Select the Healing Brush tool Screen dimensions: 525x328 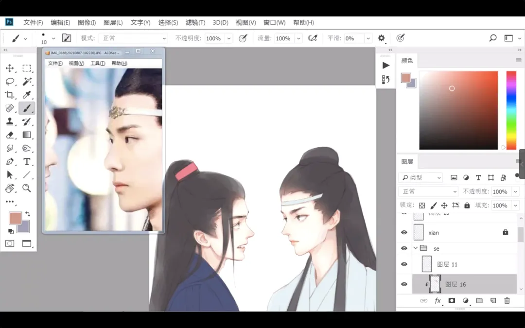click(10, 108)
